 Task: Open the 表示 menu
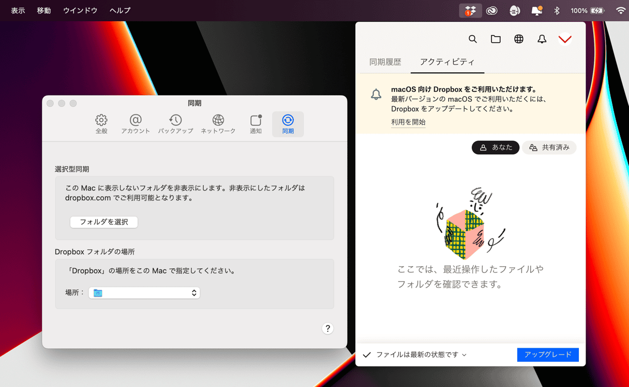[18, 10]
